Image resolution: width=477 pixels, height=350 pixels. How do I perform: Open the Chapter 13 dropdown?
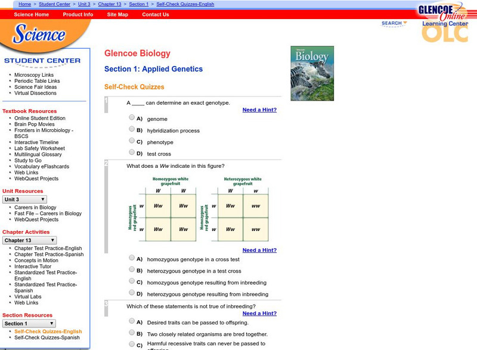(x=29, y=240)
